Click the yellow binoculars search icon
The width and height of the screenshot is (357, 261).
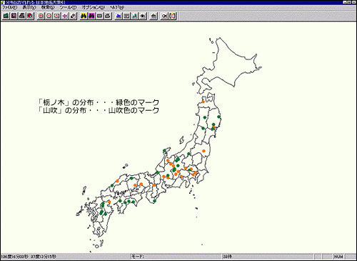(x=84, y=16)
